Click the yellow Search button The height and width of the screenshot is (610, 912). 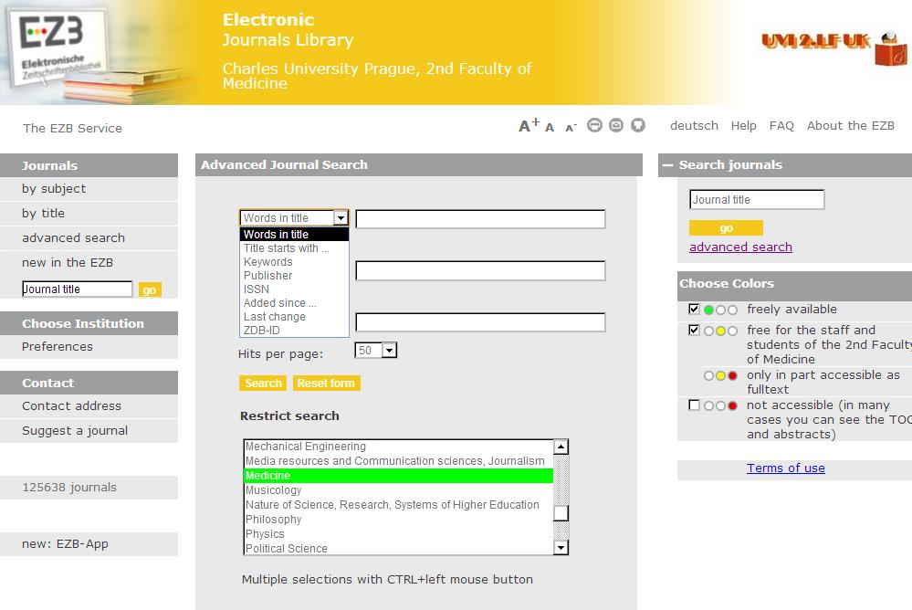coord(263,383)
